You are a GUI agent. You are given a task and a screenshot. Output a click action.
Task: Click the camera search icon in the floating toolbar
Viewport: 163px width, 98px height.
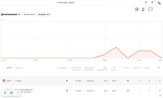click(12, 93)
